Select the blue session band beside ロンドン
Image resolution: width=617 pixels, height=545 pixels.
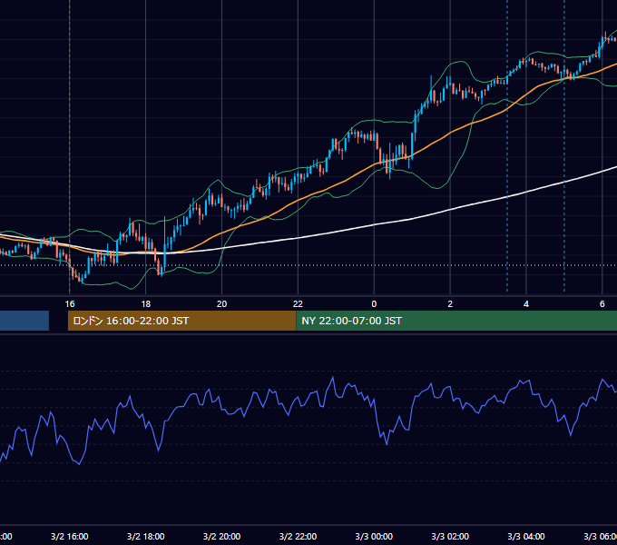[x=24, y=321]
